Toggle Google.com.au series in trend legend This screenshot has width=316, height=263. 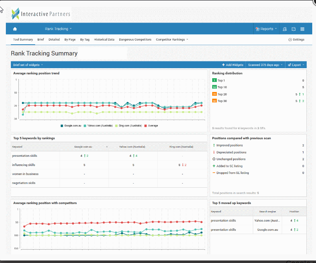coord(72,125)
